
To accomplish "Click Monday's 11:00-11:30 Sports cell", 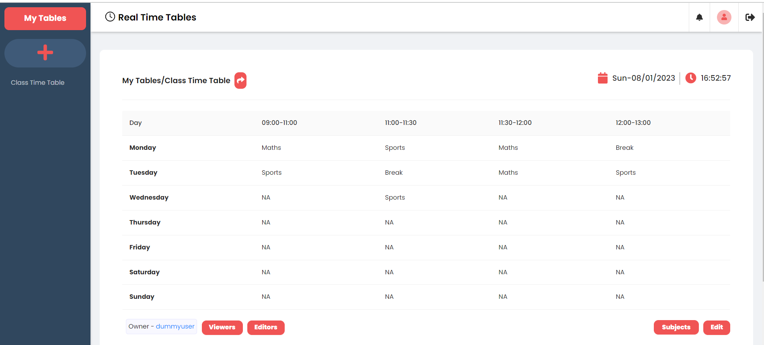I will coord(394,148).
